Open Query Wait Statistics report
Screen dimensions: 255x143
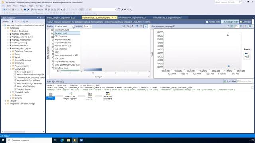click(26, 87)
